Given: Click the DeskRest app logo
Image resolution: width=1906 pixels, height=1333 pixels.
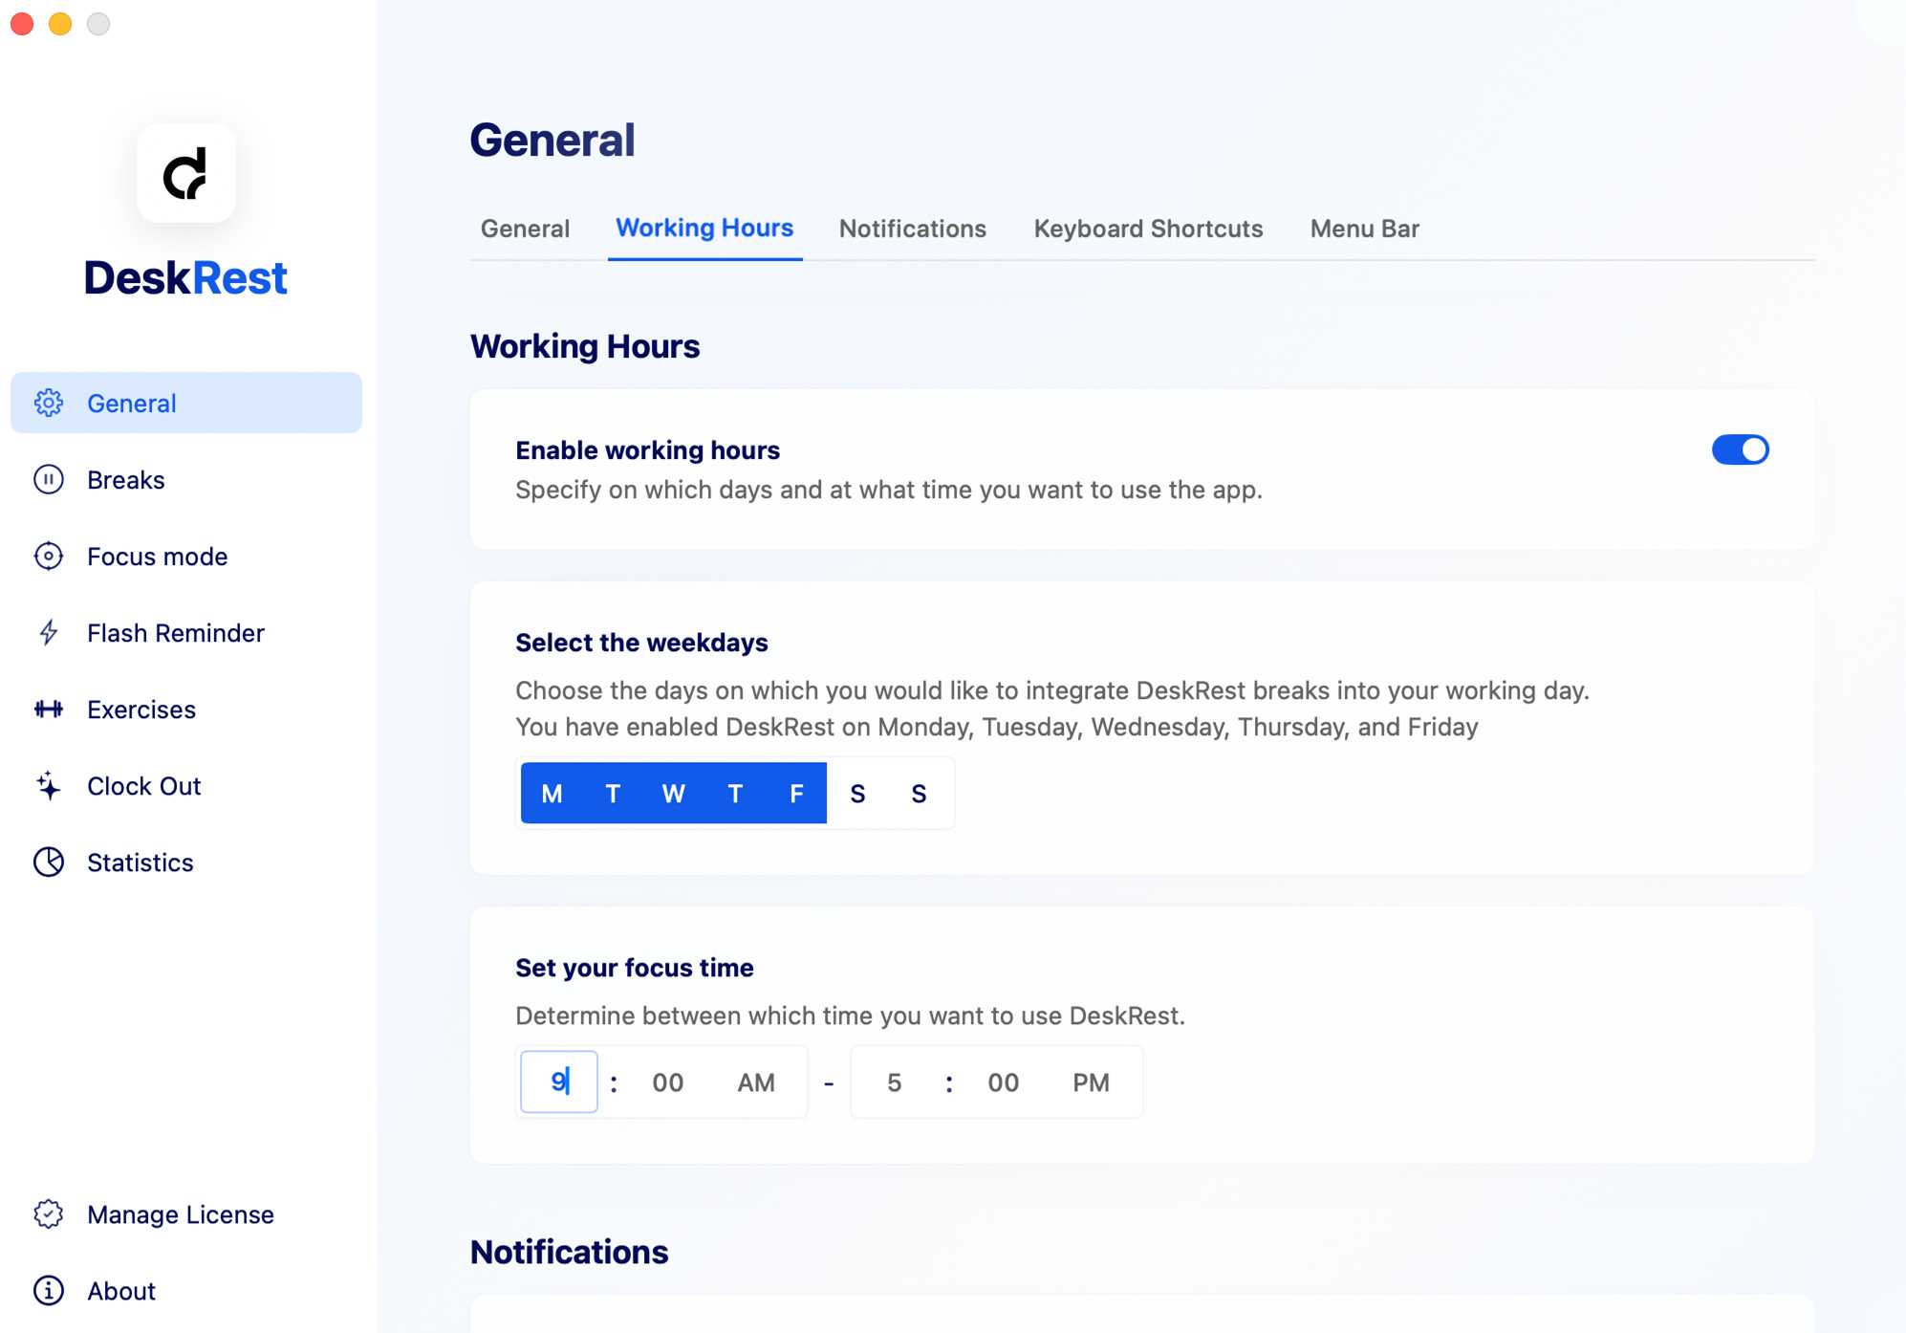Looking at the screenshot, I should 186,173.
